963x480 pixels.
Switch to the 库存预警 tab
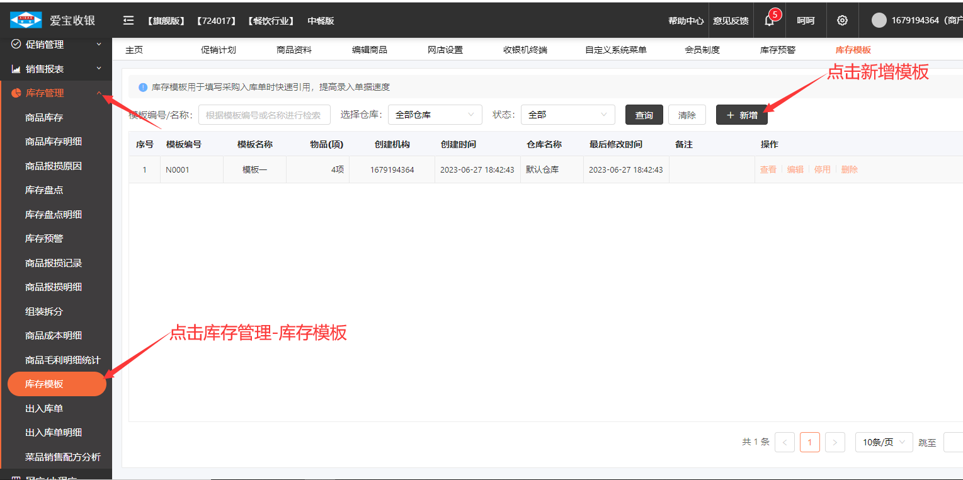[778, 50]
